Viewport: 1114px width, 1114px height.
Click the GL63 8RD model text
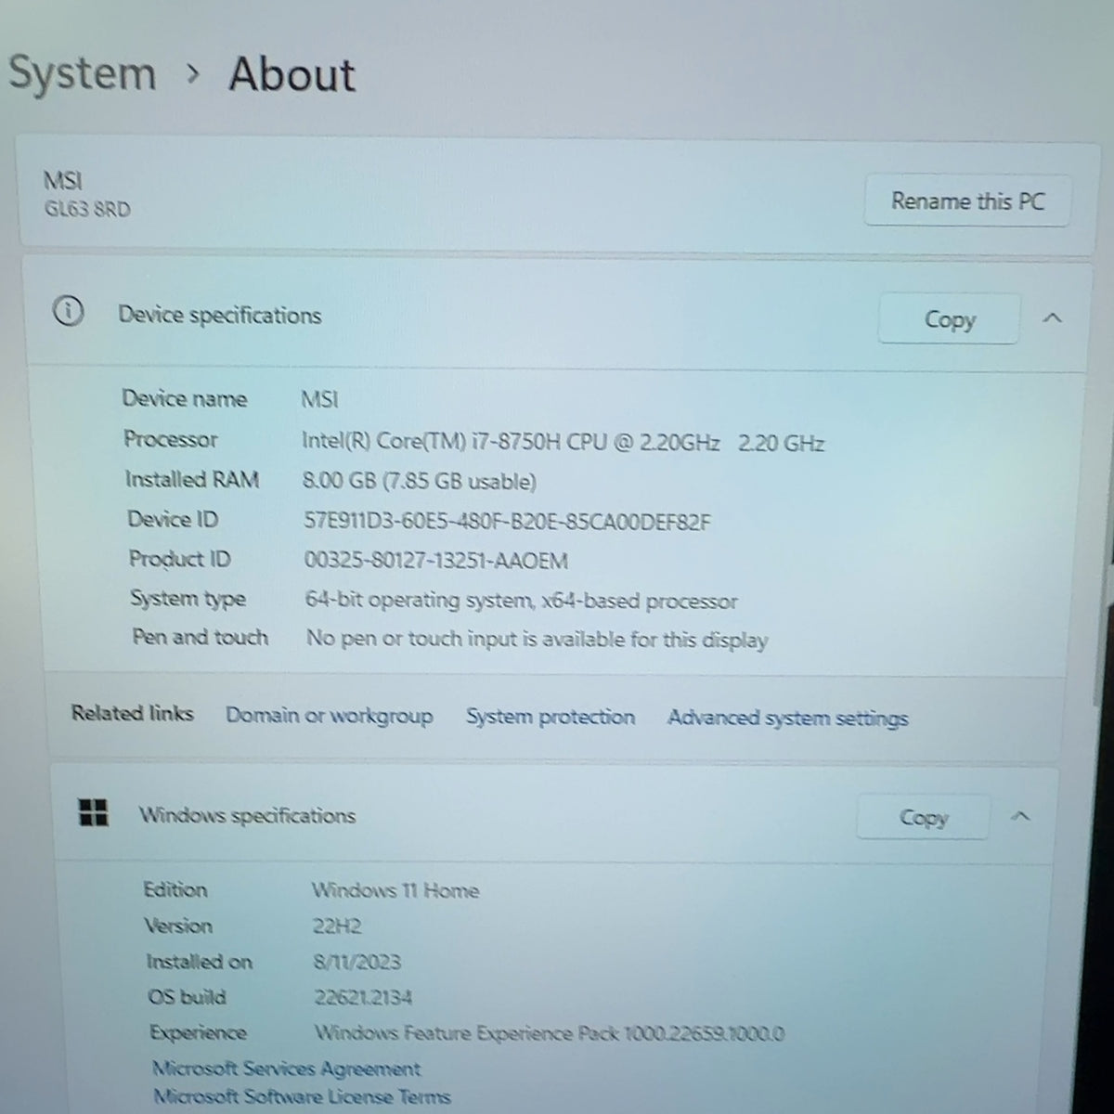[87, 209]
